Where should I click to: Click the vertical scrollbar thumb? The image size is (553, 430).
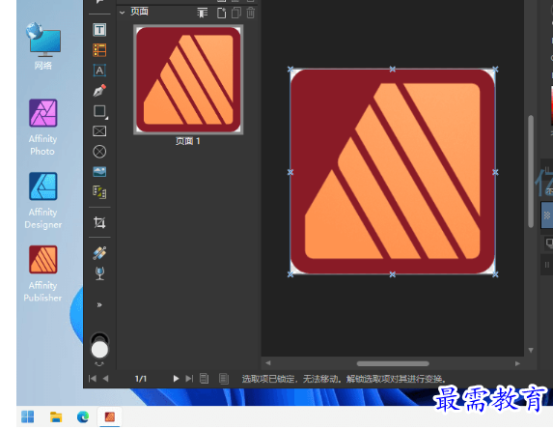[x=531, y=171]
